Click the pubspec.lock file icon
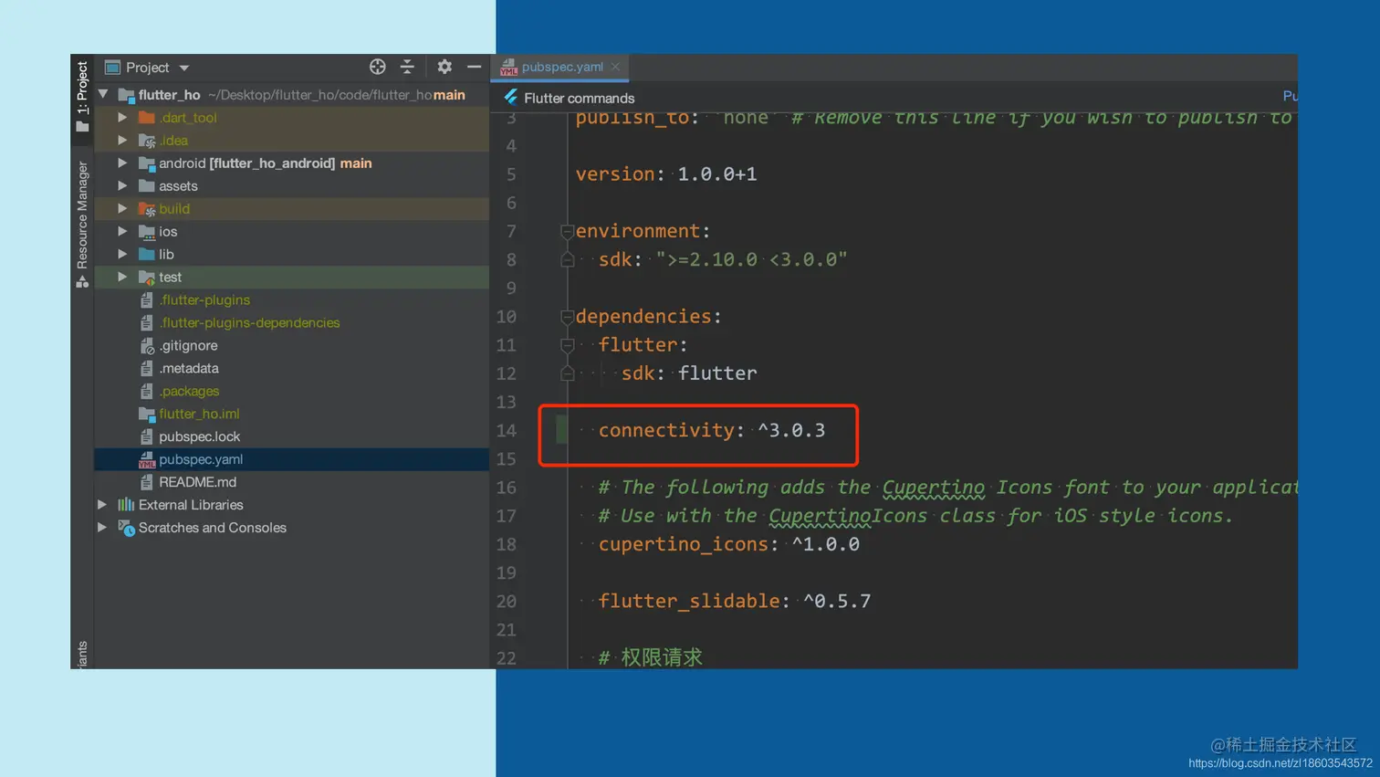1380x777 pixels. click(146, 436)
